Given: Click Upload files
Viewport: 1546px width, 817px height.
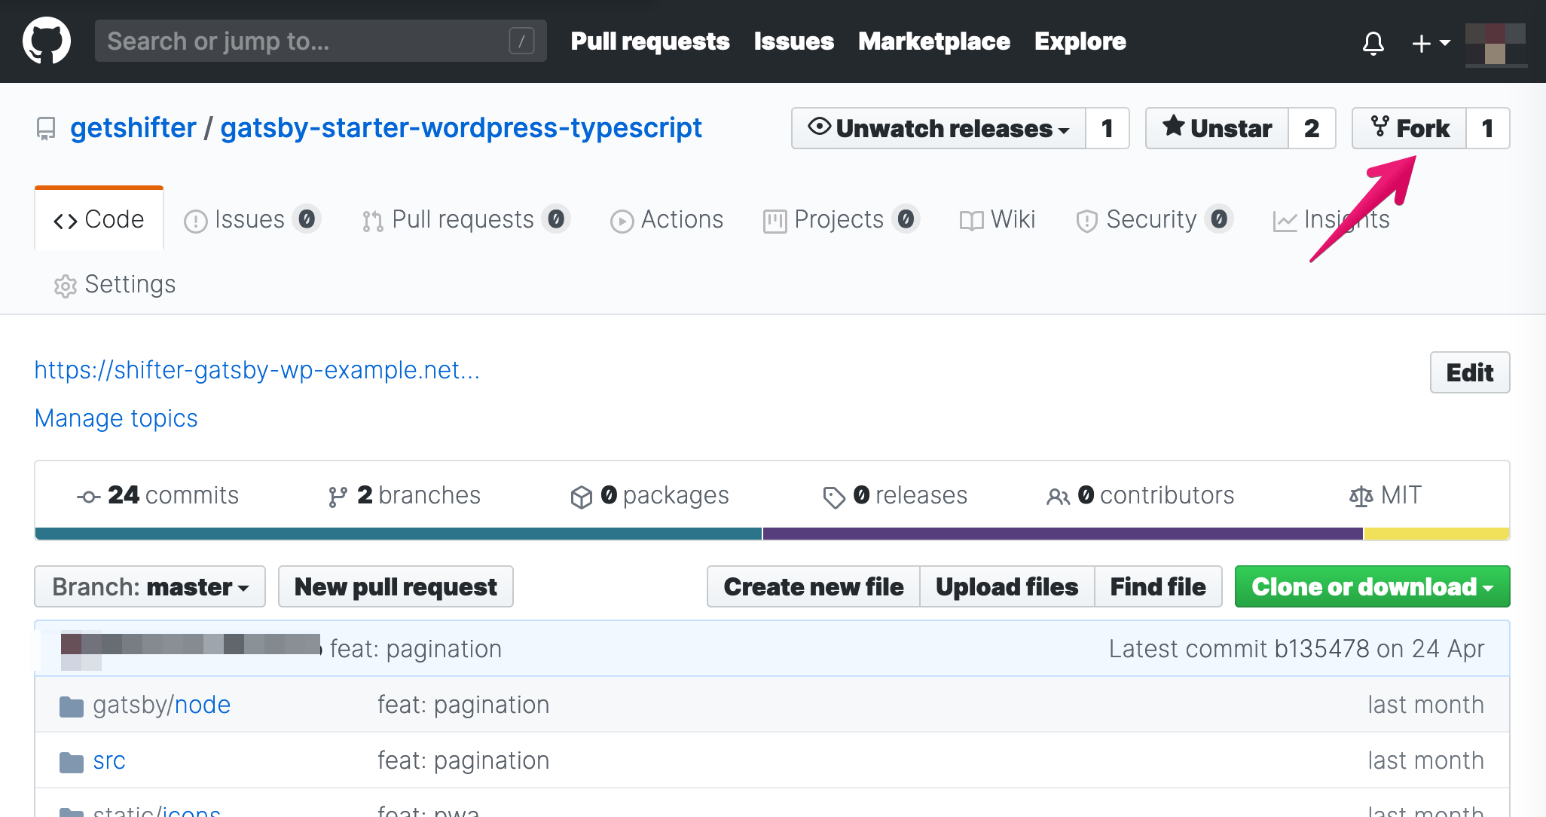Looking at the screenshot, I should (1007, 586).
